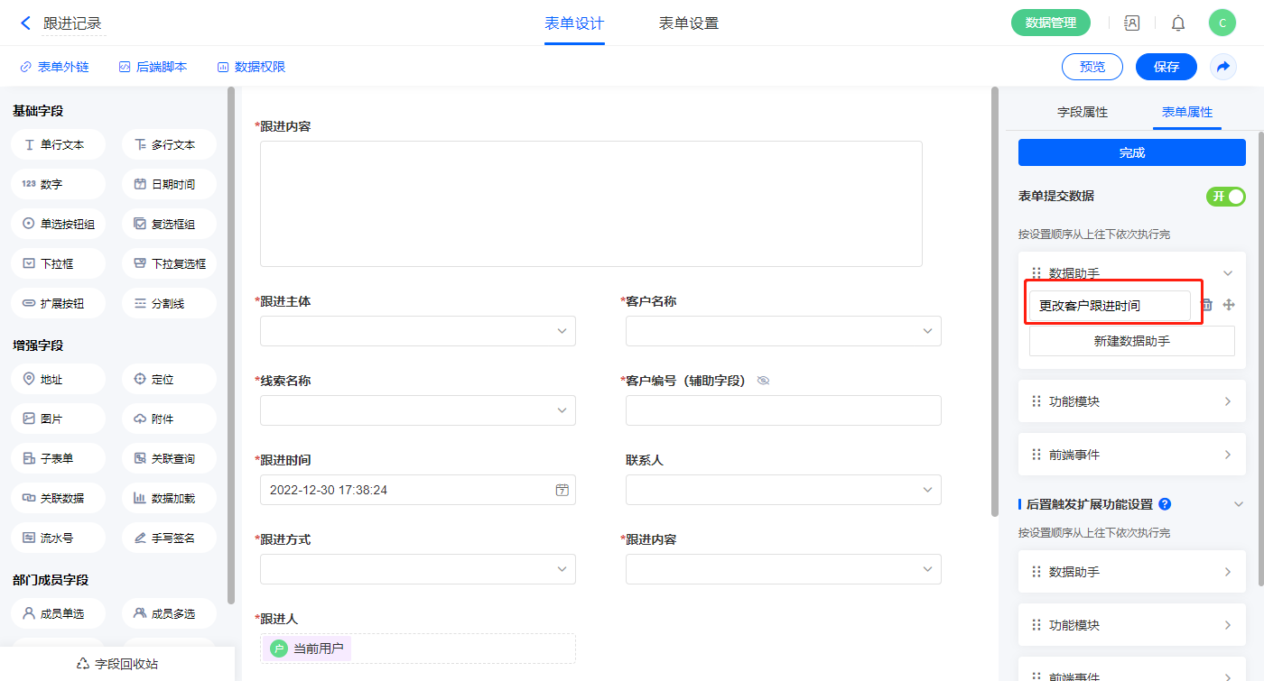Collapse the 数据助手 section with 更改客户跟进时间
The image size is (1264, 681).
(1227, 273)
